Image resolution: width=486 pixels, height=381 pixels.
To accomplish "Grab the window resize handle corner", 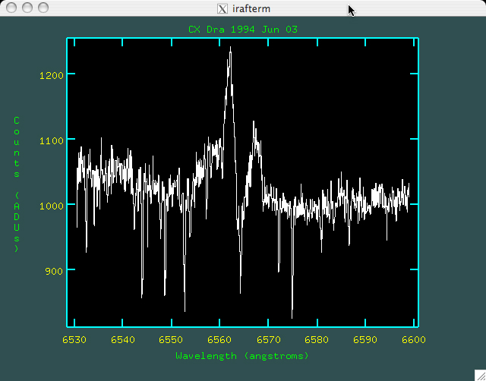I will 480,375.
